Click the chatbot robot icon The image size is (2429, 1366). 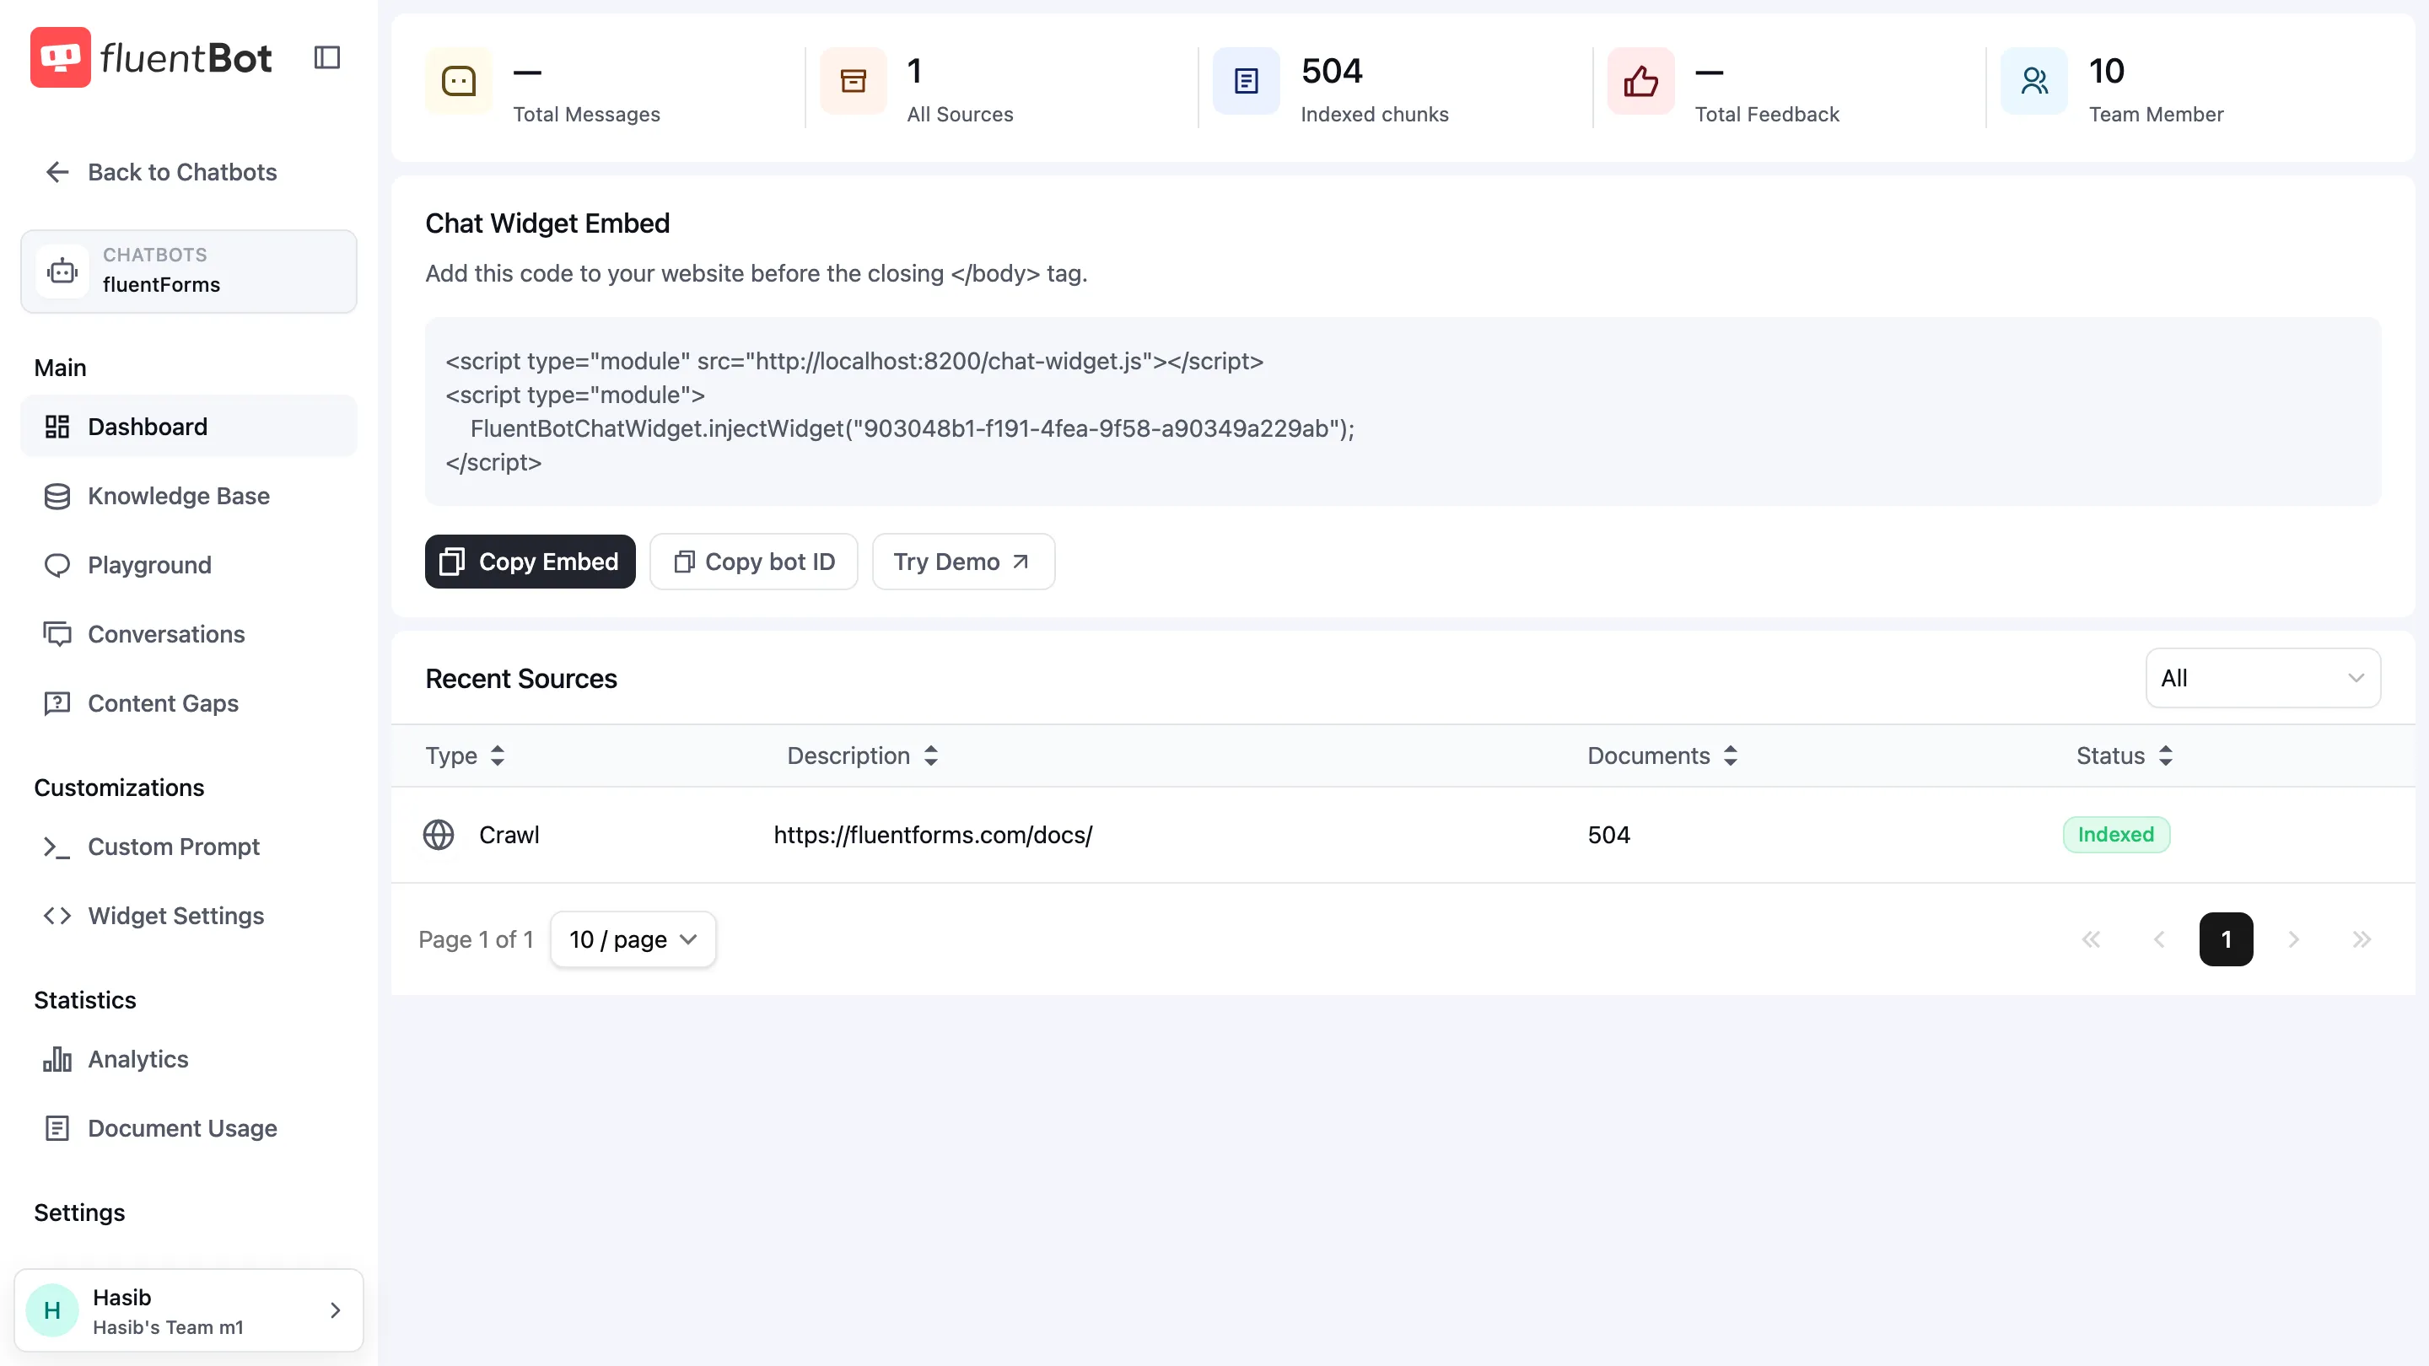coord(62,272)
